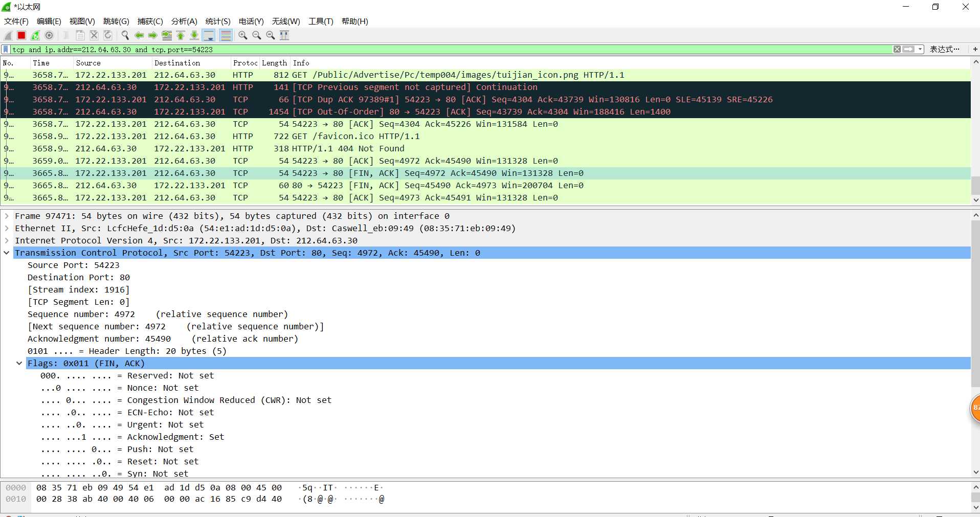The width and height of the screenshot is (980, 517).
Task: Restart the current capture with green fin
Action: (35, 35)
